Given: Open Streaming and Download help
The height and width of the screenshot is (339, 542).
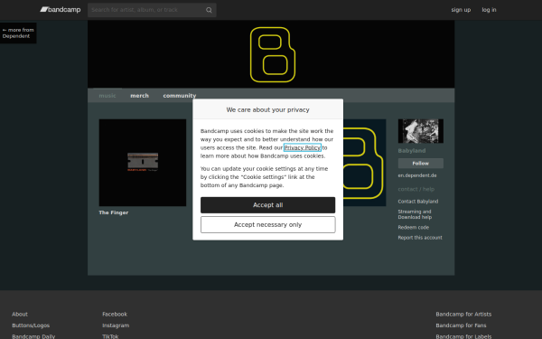Looking at the screenshot, I should click(x=415, y=214).
